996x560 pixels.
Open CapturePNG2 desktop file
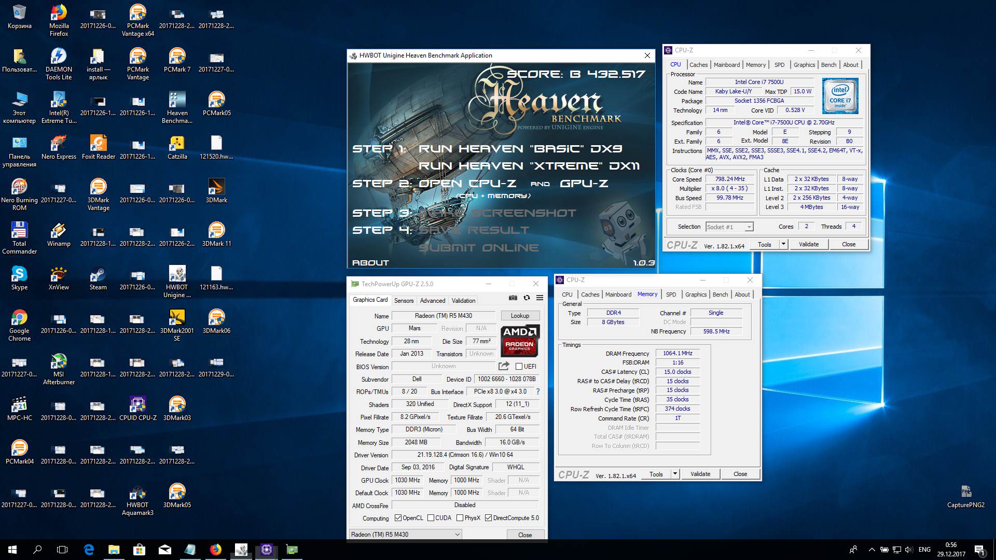pyautogui.click(x=965, y=496)
